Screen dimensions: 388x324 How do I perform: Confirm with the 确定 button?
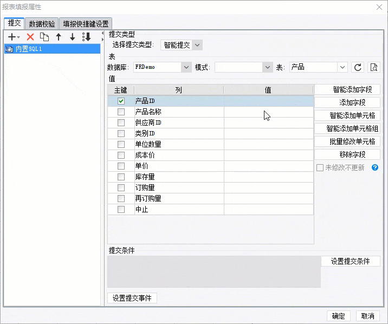(338, 316)
